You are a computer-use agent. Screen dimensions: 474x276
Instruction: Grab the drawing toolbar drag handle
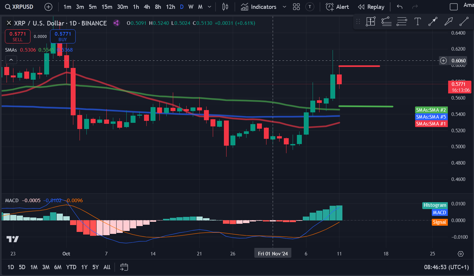tap(358, 22)
